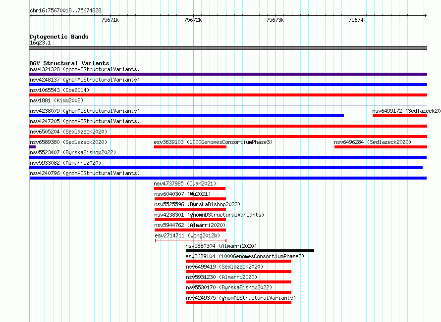The image size is (441, 322).
Task: Click the 75672k ruler tick label
Action: click(x=193, y=20)
